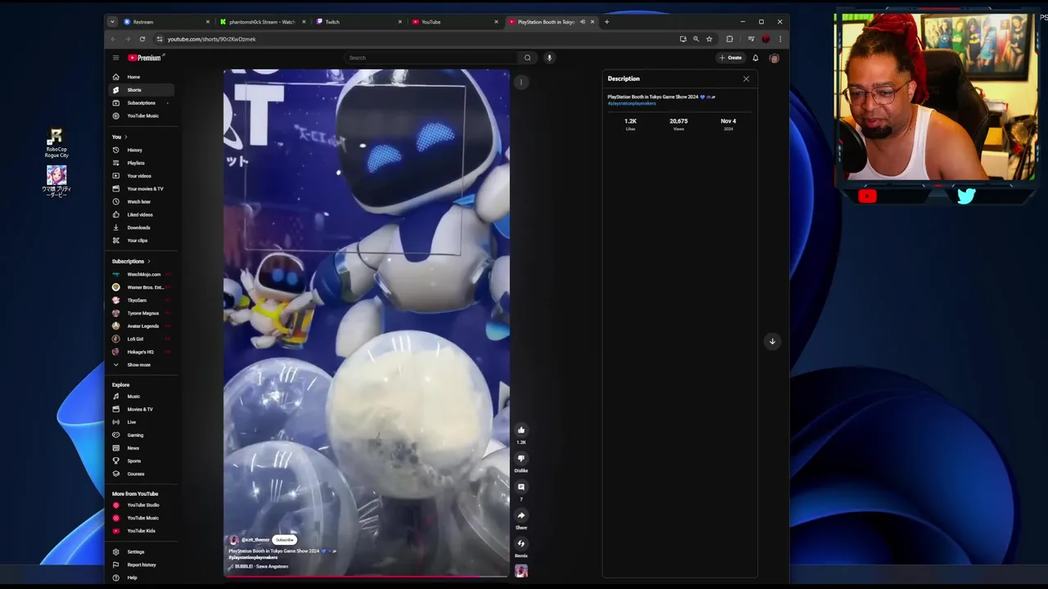The image size is (1048, 589).
Task: Open WatchMojo.com subscription
Action: pos(140,275)
